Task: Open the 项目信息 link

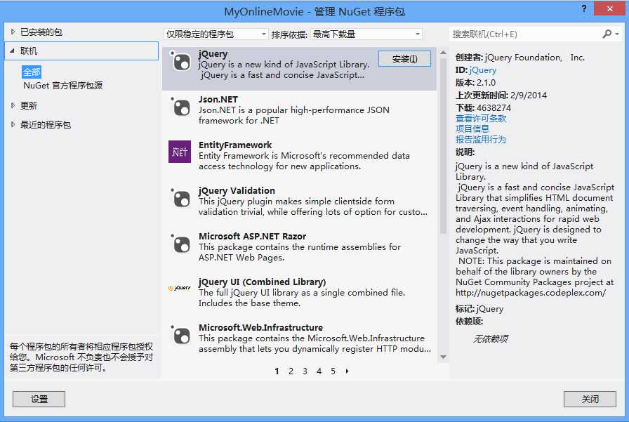Action: click(x=472, y=128)
